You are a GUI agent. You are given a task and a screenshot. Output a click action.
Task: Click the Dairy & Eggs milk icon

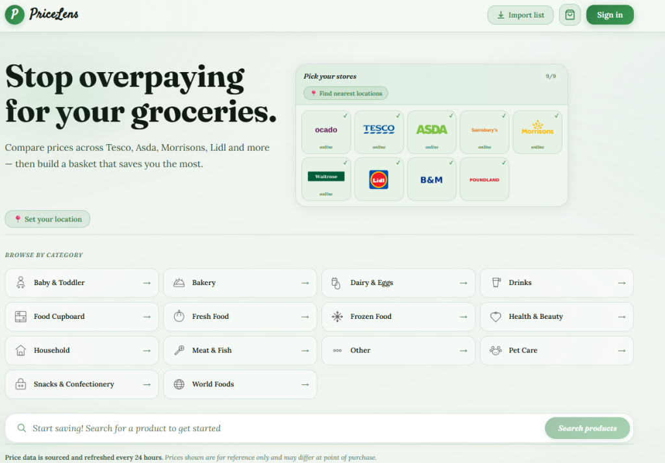click(336, 283)
